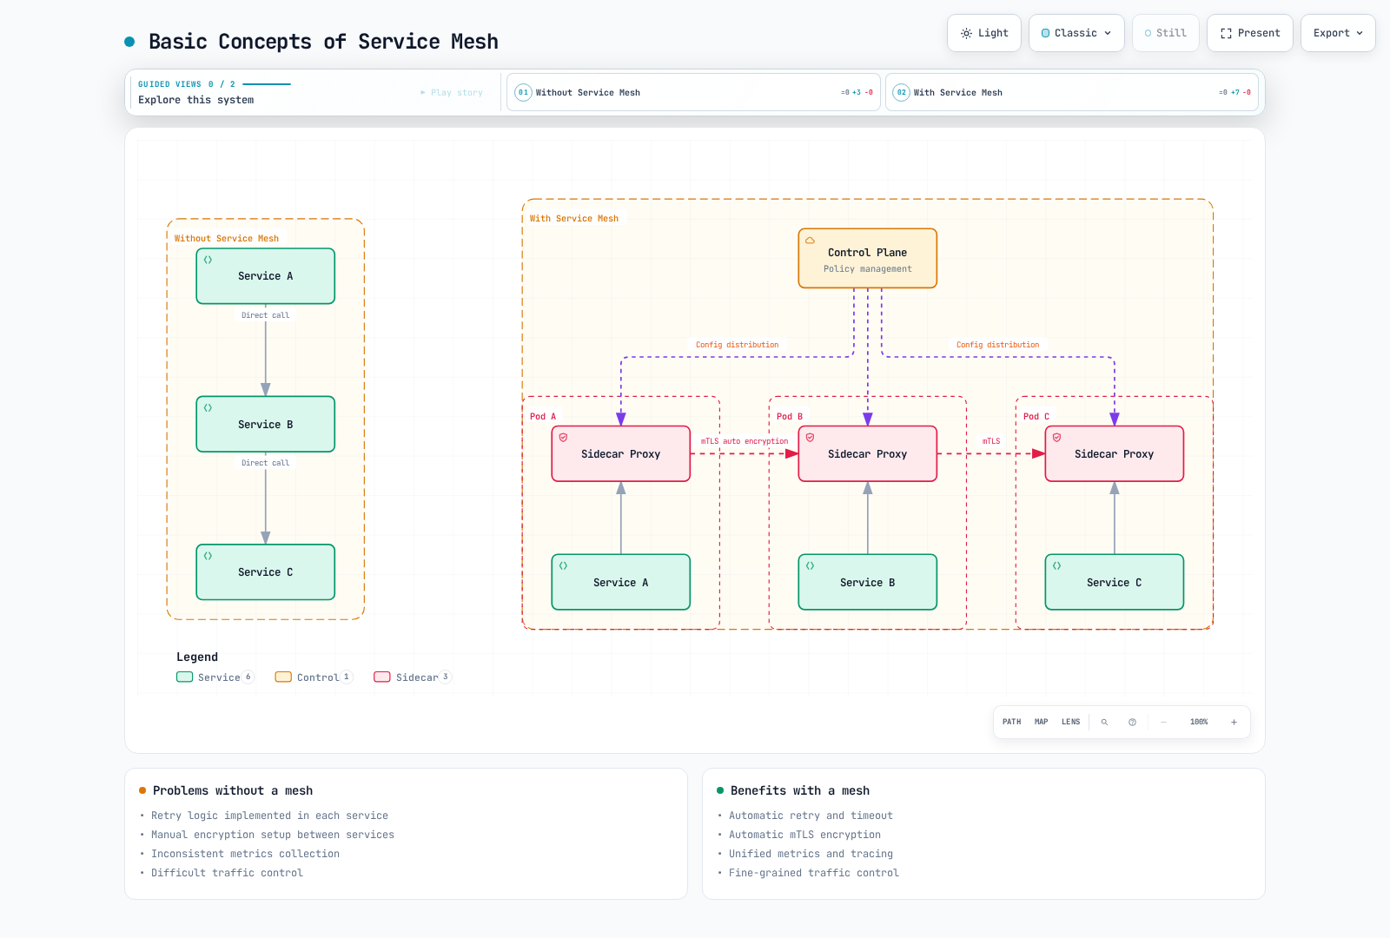
Task: Toggle Service legend filter
Action: tap(215, 677)
